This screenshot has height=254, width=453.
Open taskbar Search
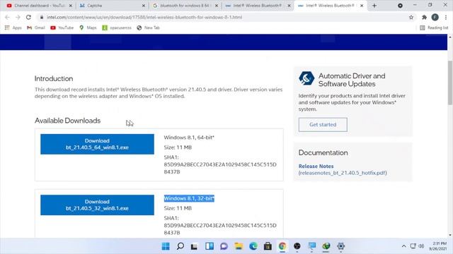(180, 246)
